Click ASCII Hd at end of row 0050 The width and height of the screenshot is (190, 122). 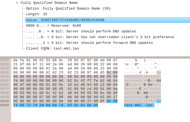[159, 81]
